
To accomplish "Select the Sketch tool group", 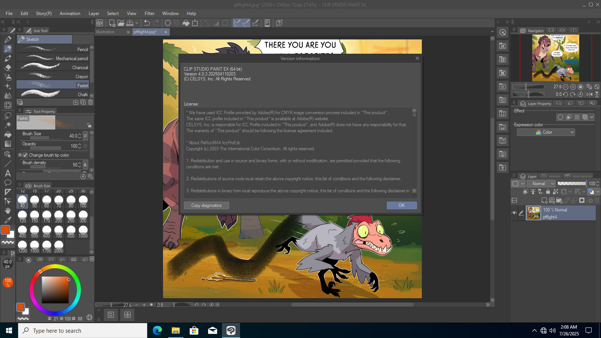I will tap(44, 39).
